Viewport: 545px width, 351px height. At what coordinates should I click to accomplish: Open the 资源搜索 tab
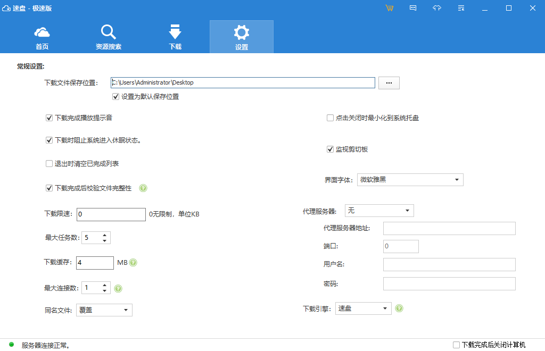click(x=109, y=38)
